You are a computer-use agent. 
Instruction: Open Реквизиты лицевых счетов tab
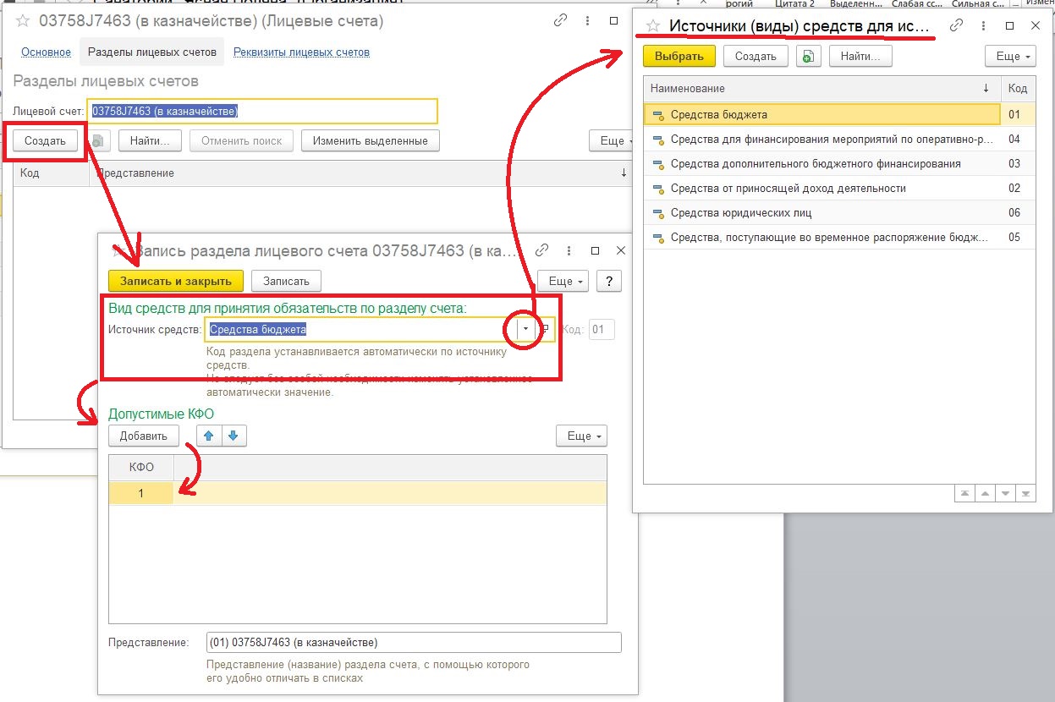(x=301, y=52)
